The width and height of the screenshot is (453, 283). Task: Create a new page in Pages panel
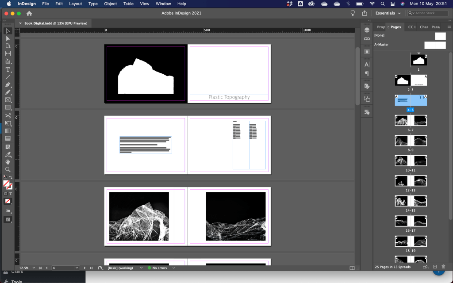[x=435, y=267]
